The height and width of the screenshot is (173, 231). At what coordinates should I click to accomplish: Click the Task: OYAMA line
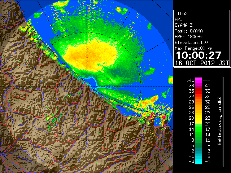(x=189, y=31)
